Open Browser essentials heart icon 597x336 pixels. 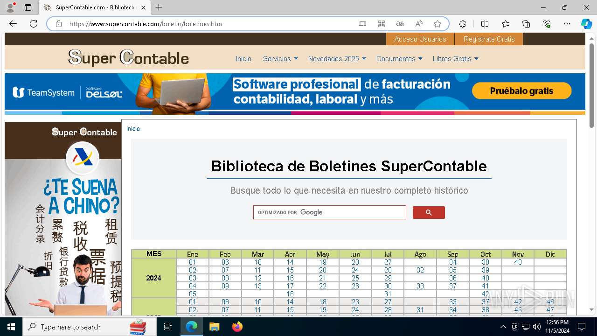click(547, 24)
